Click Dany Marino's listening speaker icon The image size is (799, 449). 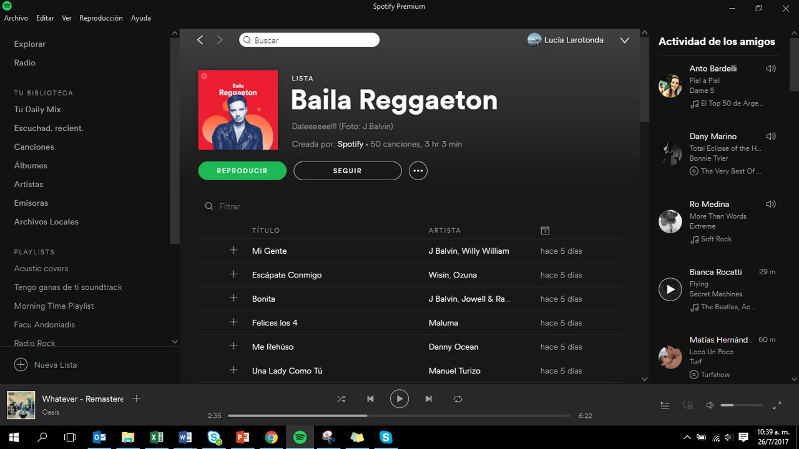(x=771, y=137)
